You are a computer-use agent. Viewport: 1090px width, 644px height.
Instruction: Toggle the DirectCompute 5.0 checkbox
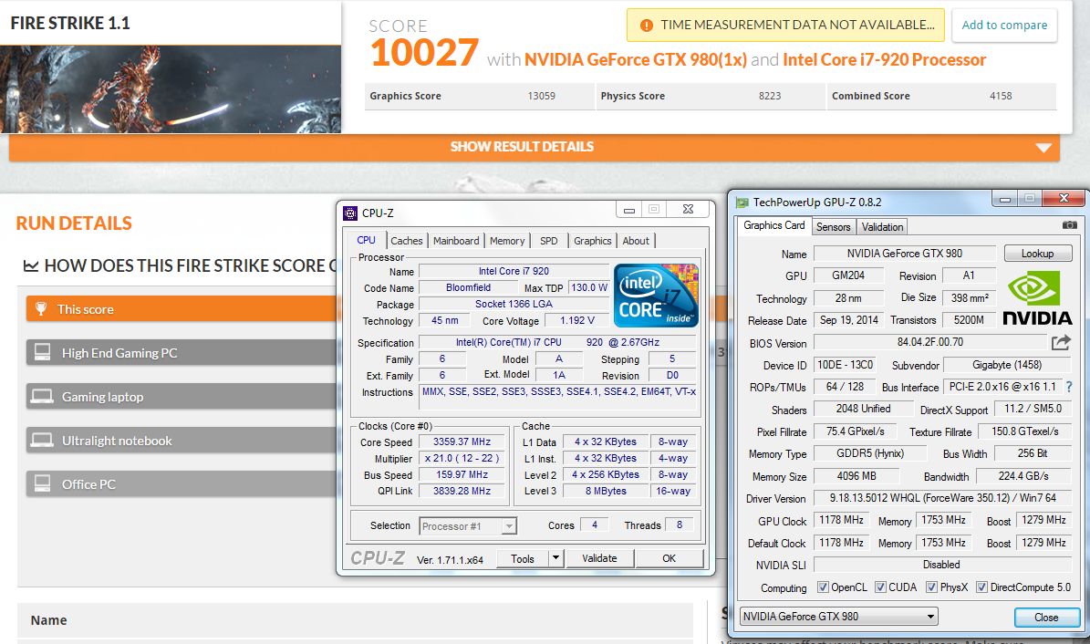981,587
